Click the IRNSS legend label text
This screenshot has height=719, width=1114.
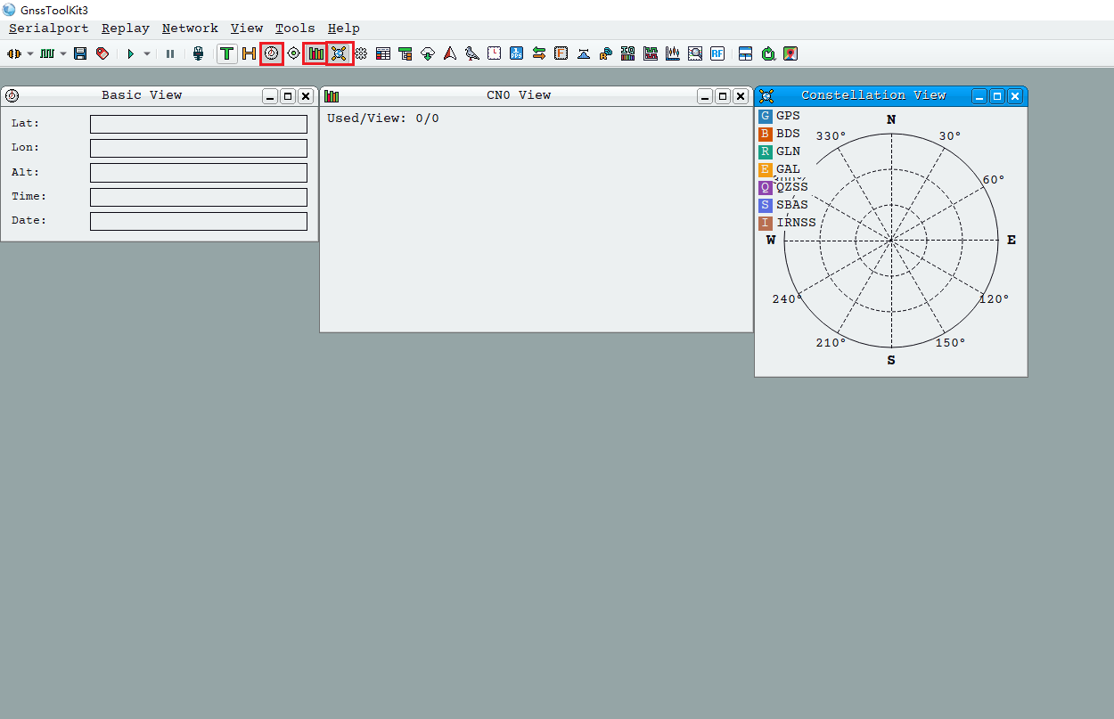(796, 223)
